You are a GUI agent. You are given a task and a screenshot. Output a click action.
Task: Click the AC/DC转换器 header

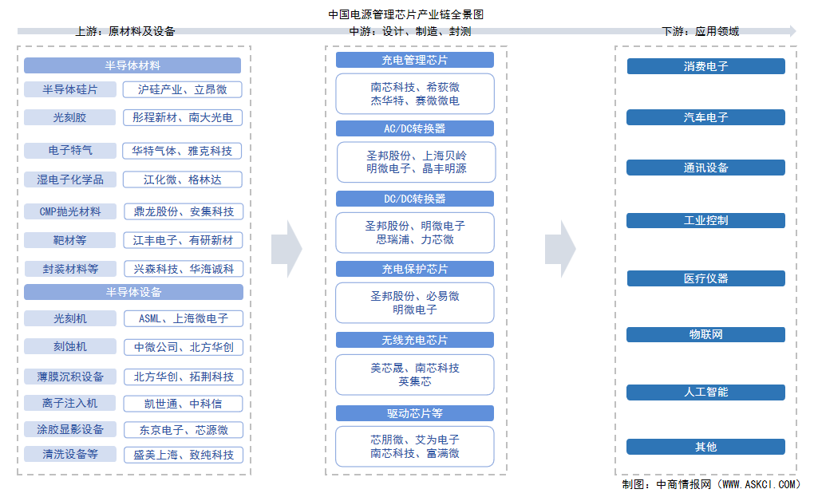tap(415, 128)
